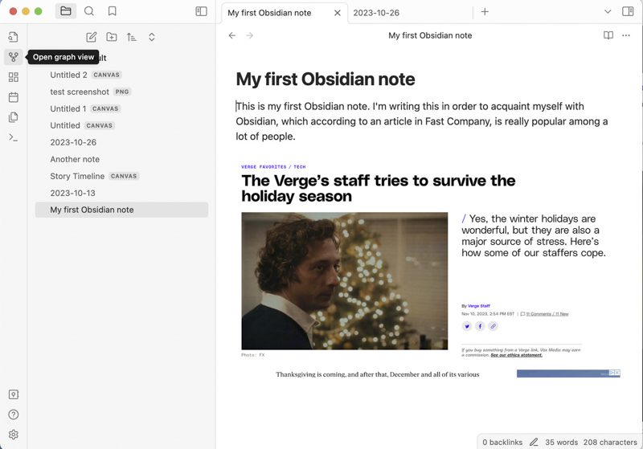Switch to reading view book icon
The height and width of the screenshot is (449, 643).
click(x=608, y=35)
